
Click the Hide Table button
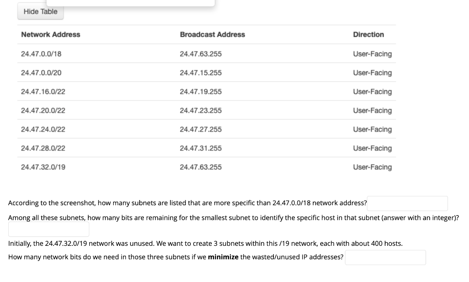[x=40, y=11]
